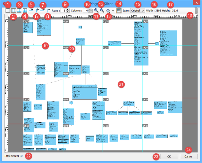Click the Width : 3896 text
202x163 pixels.
tap(154, 11)
